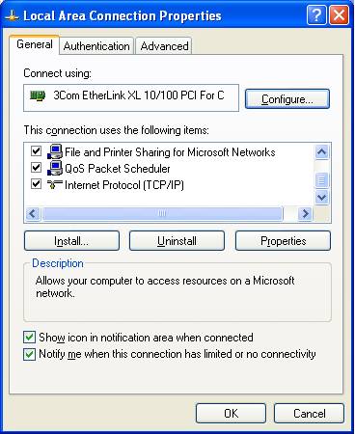Click the Internet Protocol network icon
Viewport: 355px width, 434px height.
pos(55,184)
